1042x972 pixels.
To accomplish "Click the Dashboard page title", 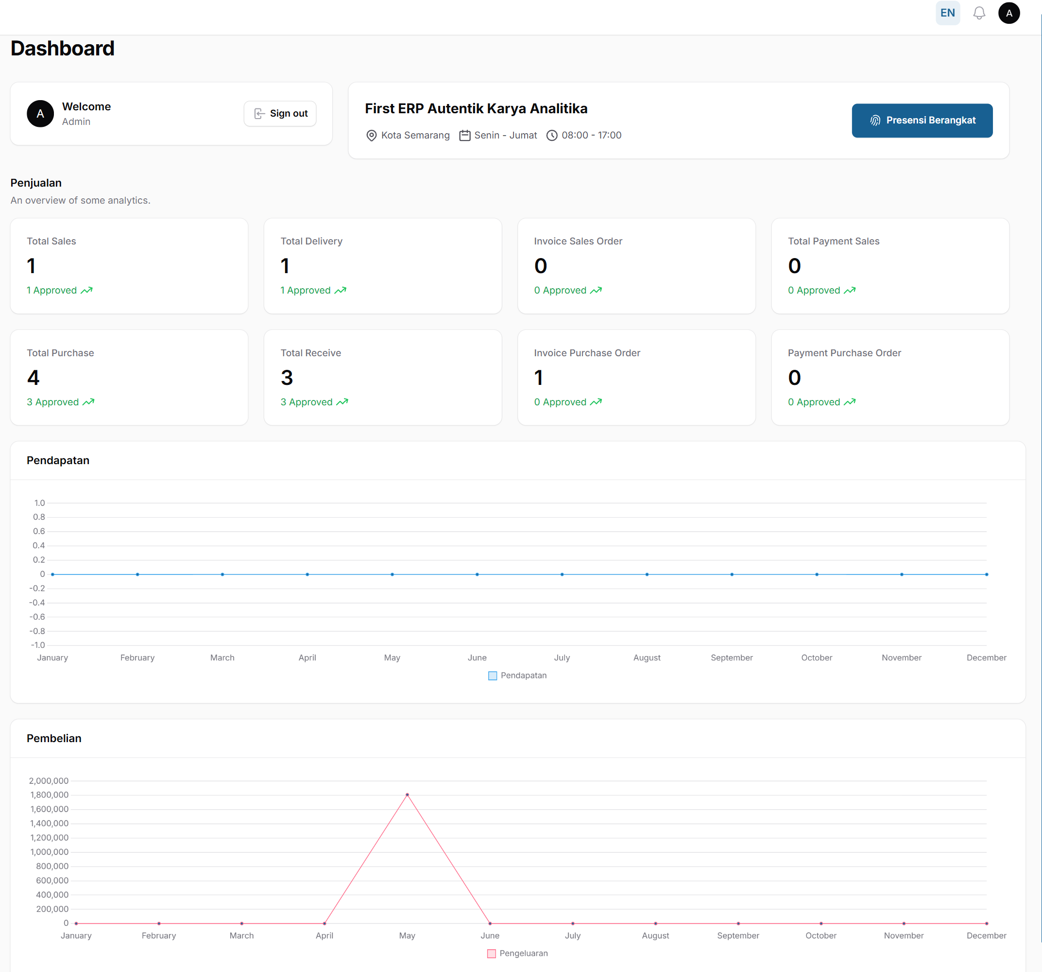I will 62,48.
